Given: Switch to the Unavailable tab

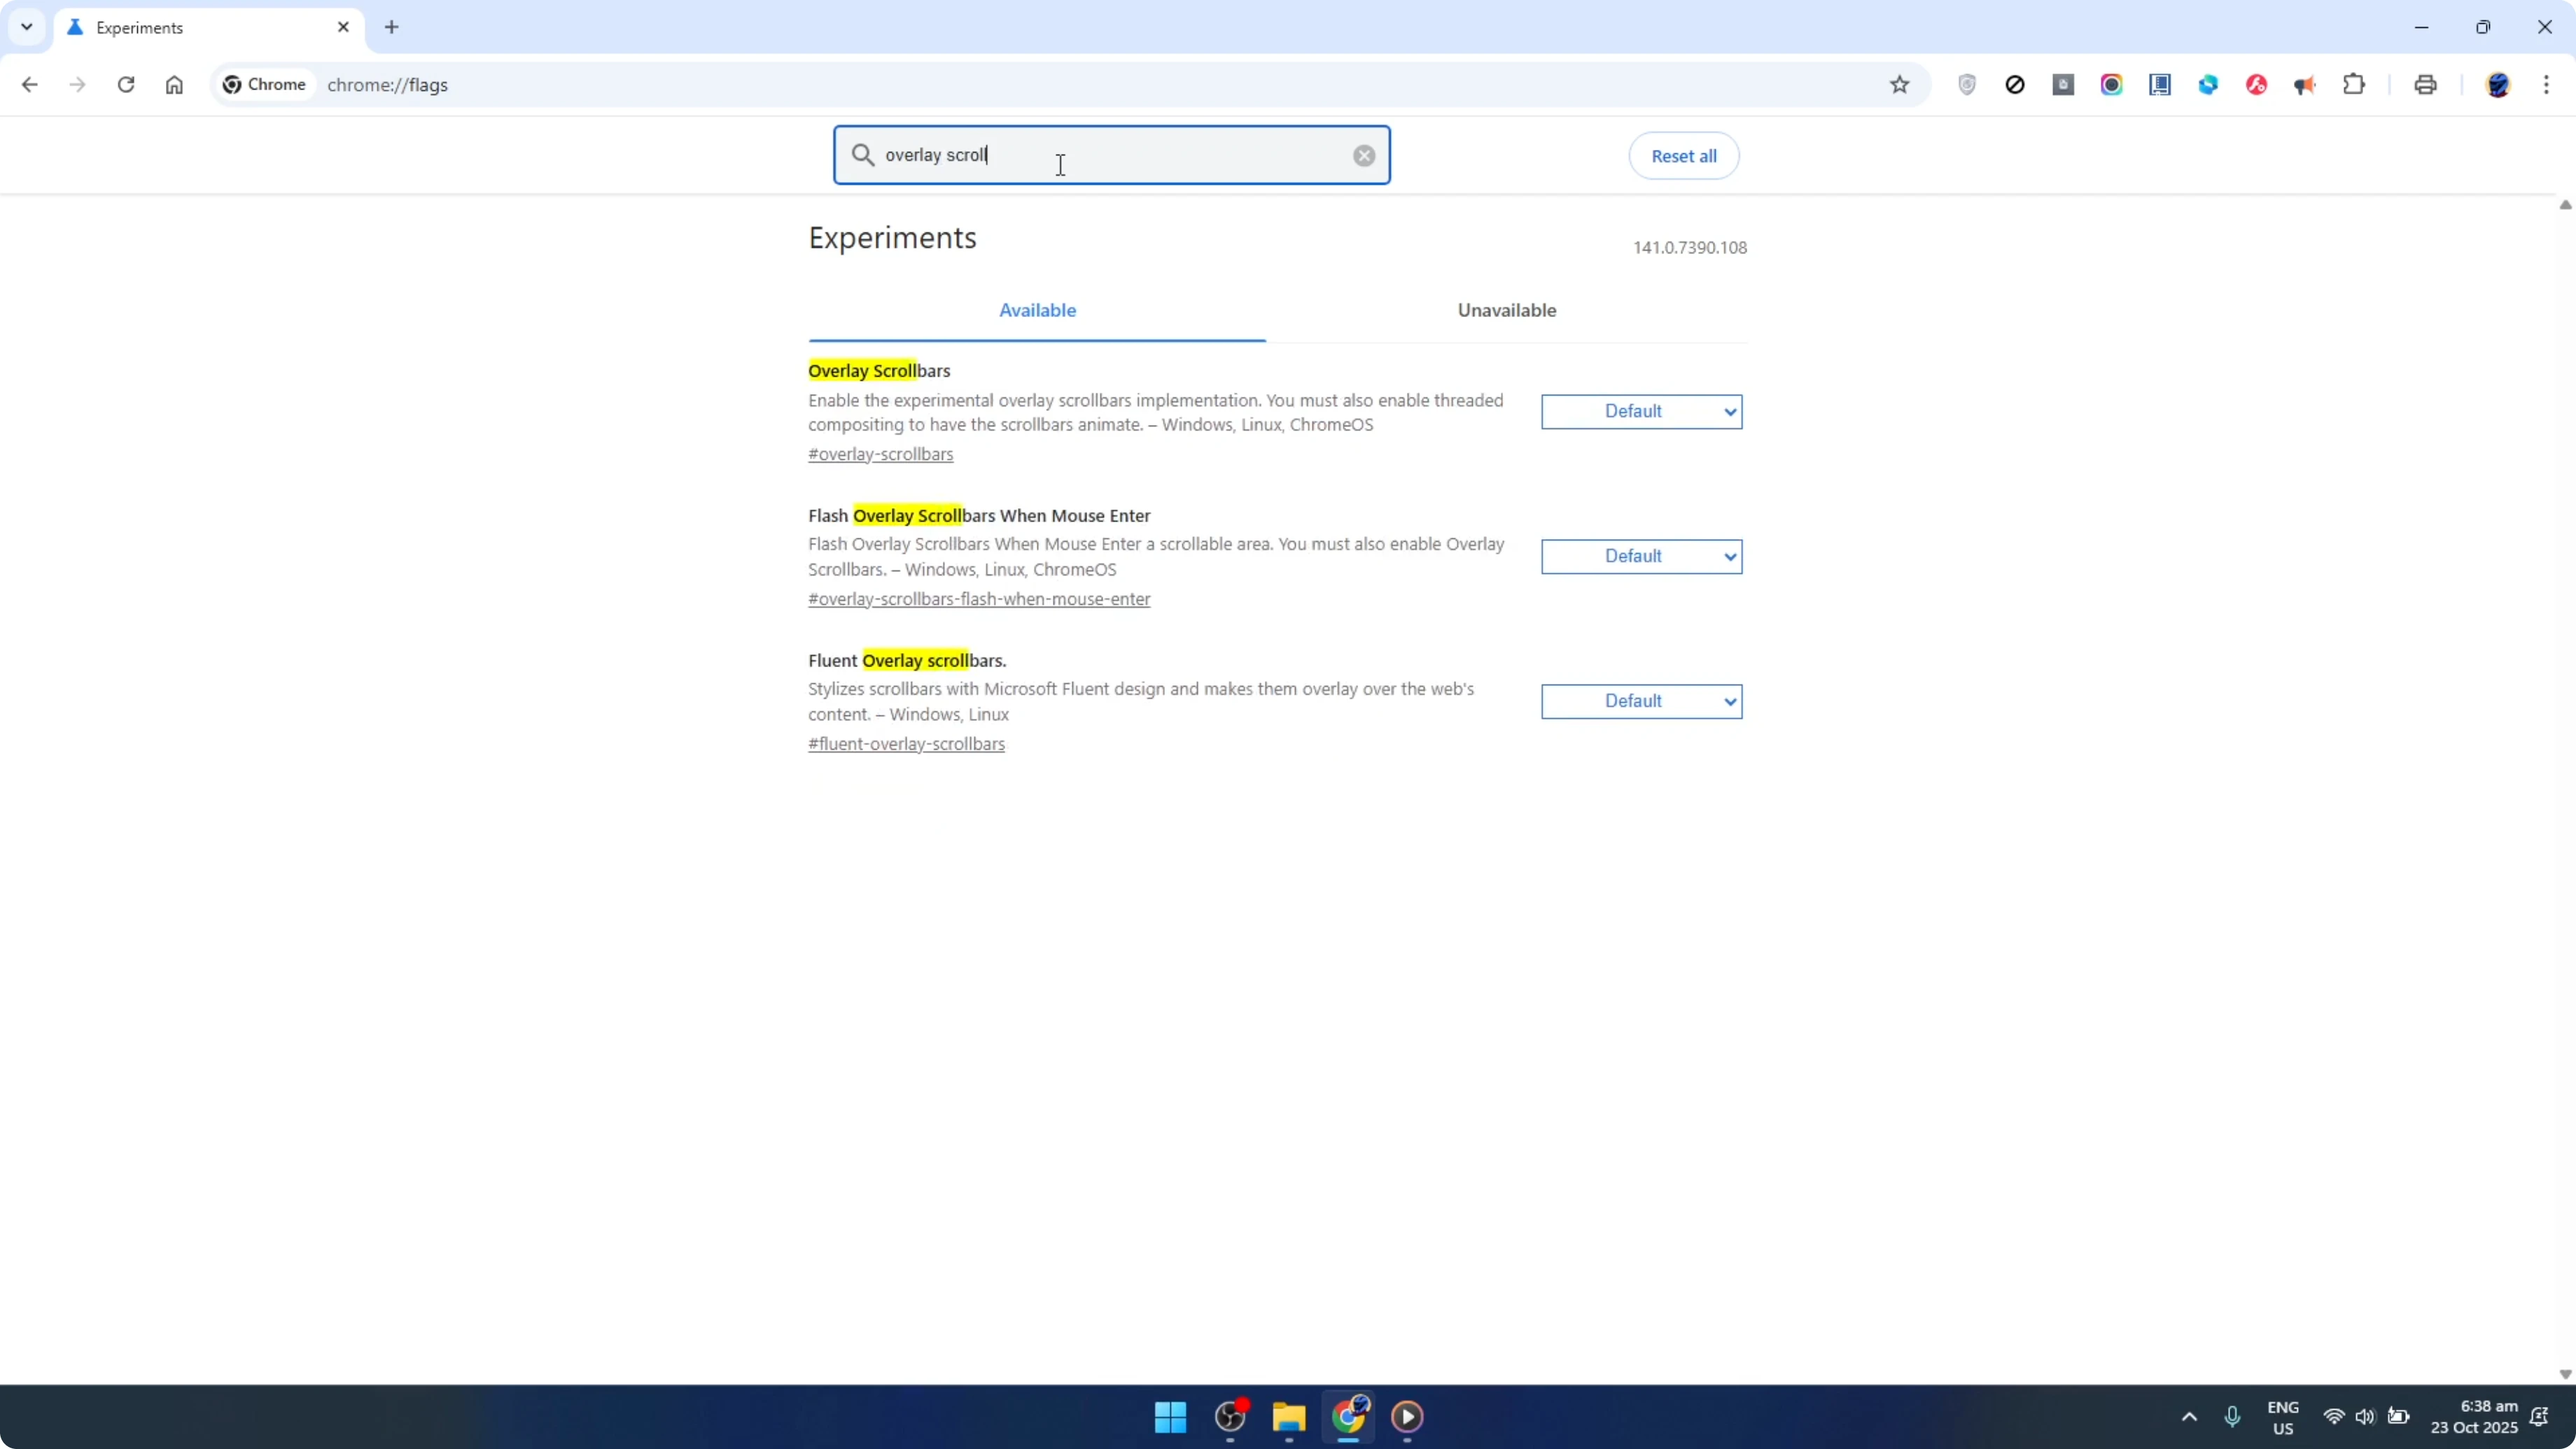Looking at the screenshot, I should pyautogui.click(x=1507, y=310).
